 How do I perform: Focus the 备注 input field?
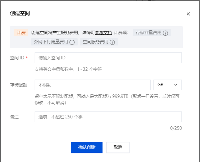coord(108,117)
